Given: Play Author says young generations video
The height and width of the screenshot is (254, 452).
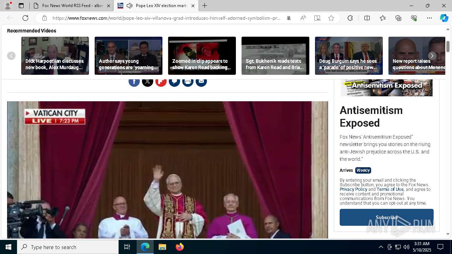Looking at the screenshot, I should 129,56.
